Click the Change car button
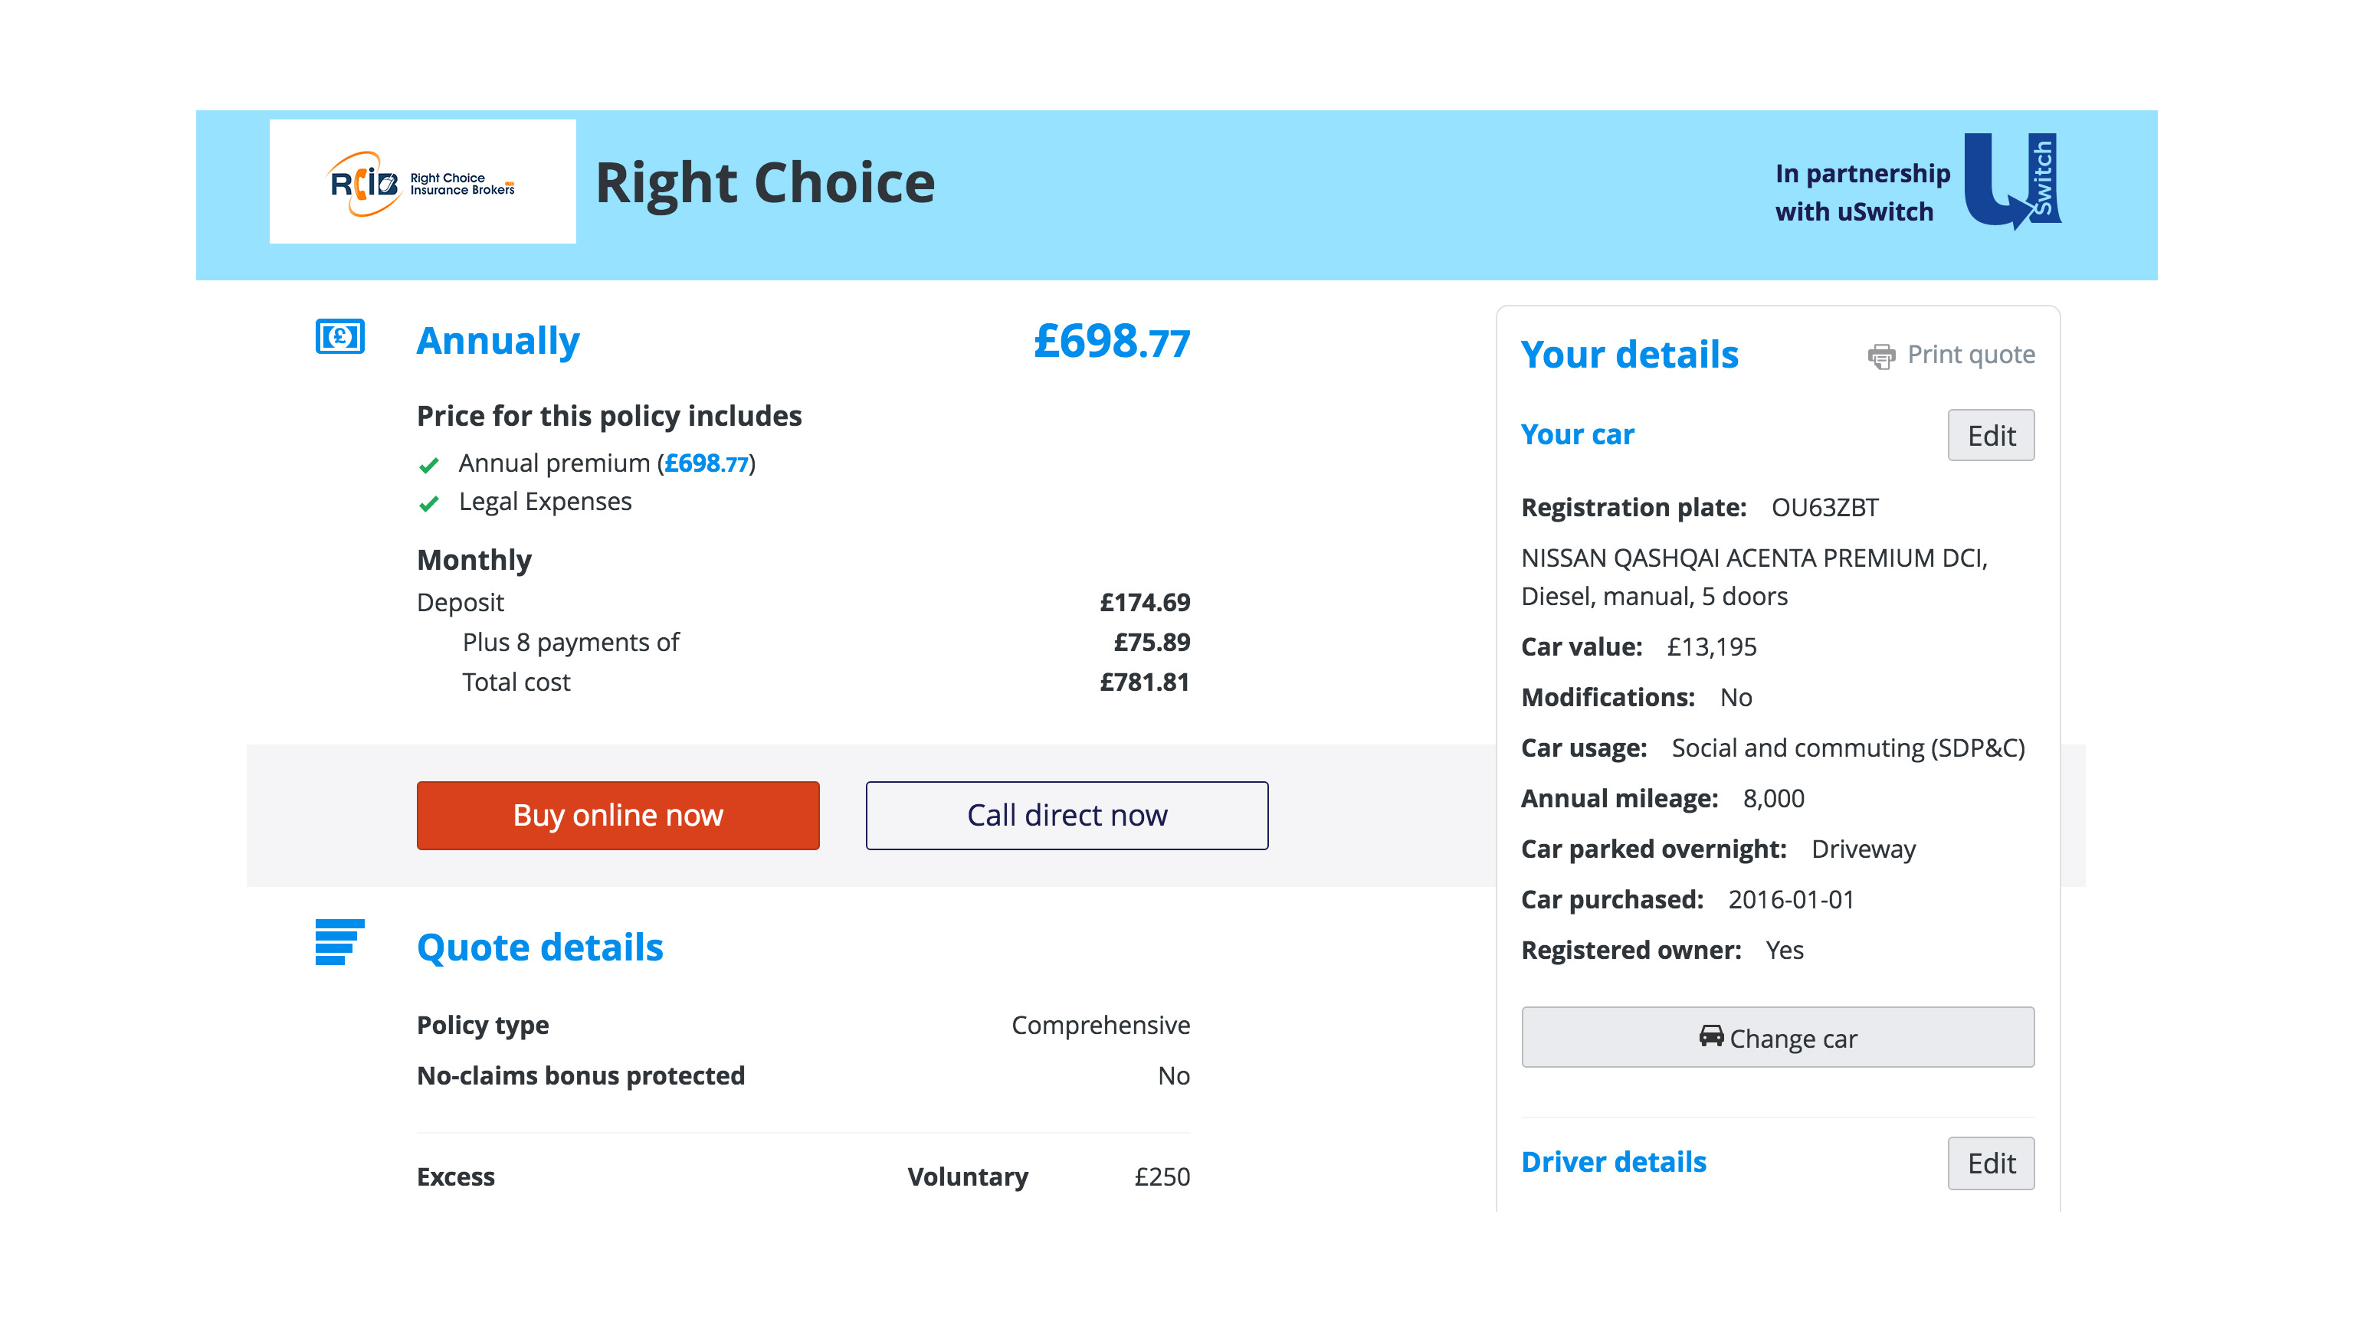 (x=1778, y=1037)
